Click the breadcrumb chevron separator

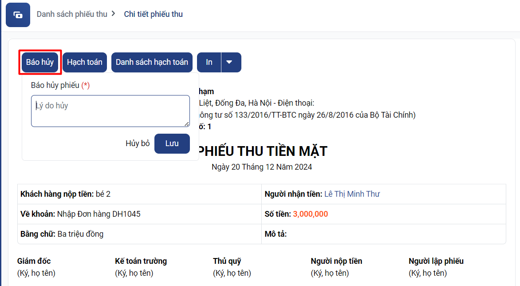(x=114, y=14)
